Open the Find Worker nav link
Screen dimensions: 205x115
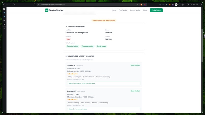(x=123, y=10)
